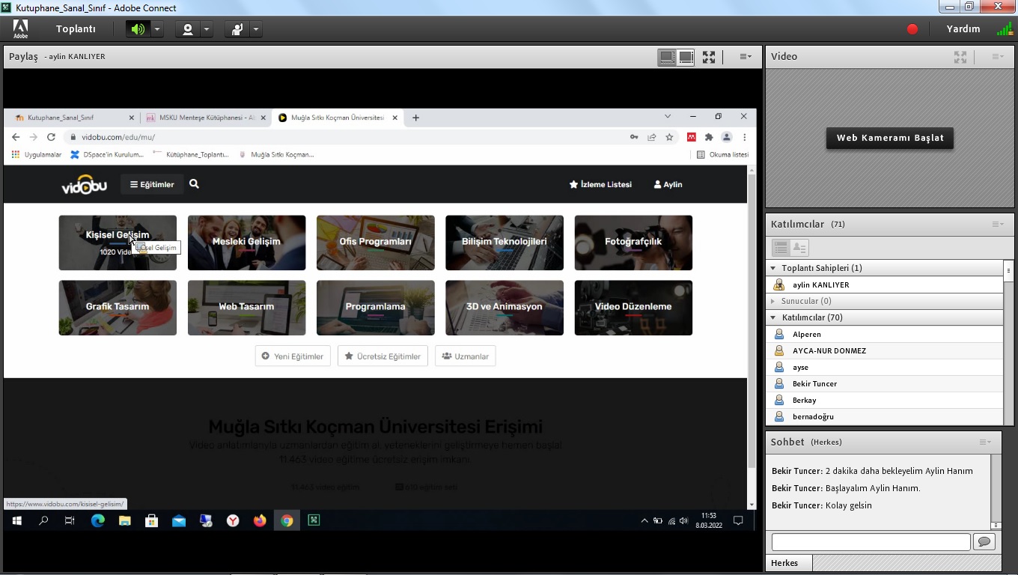Switch to MSKU Menteşe Kütüphanesi browser tab
Image resolution: width=1018 pixels, height=575 pixels.
[x=206, y=118]
